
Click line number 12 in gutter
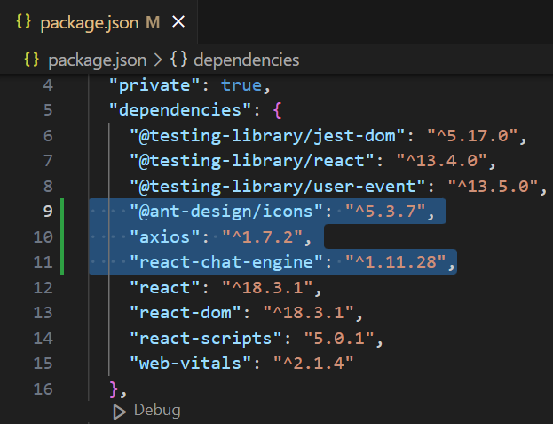point(43,287)
